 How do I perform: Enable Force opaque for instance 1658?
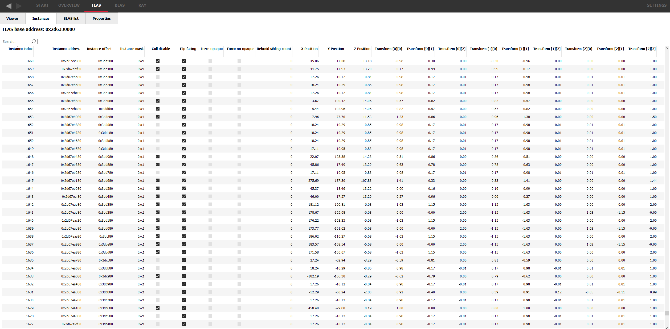coord(210,77)
